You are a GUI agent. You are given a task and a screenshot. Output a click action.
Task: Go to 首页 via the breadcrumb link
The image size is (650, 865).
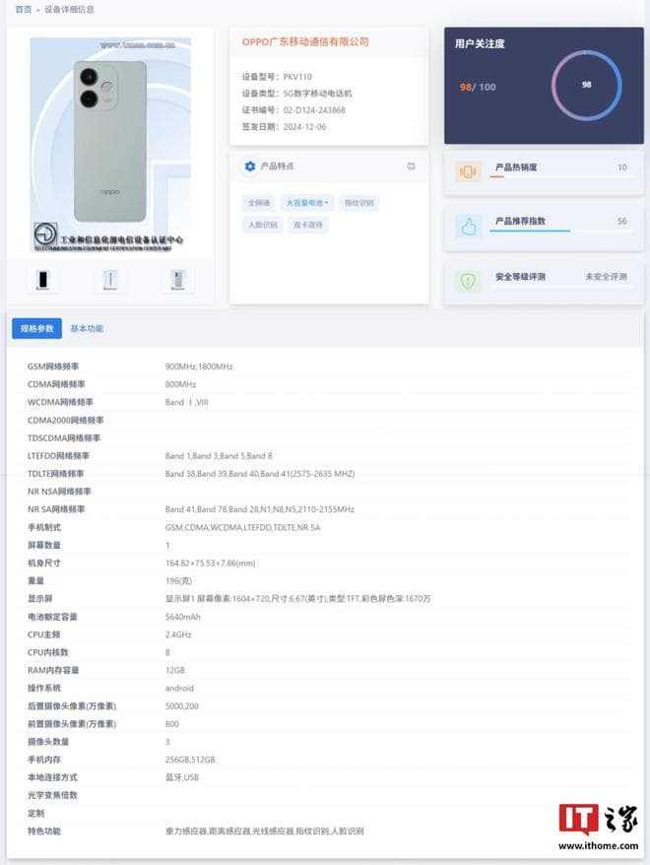pos(24,10)
